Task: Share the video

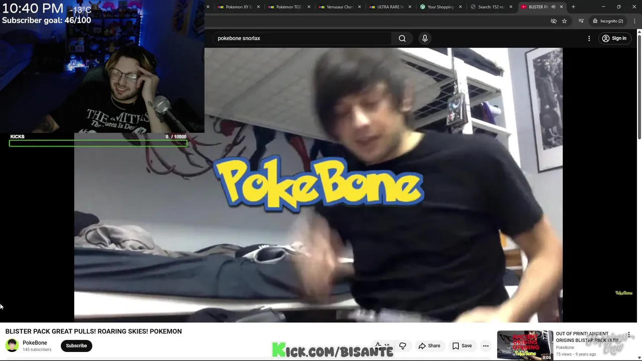Action: (x=429, y=345)
